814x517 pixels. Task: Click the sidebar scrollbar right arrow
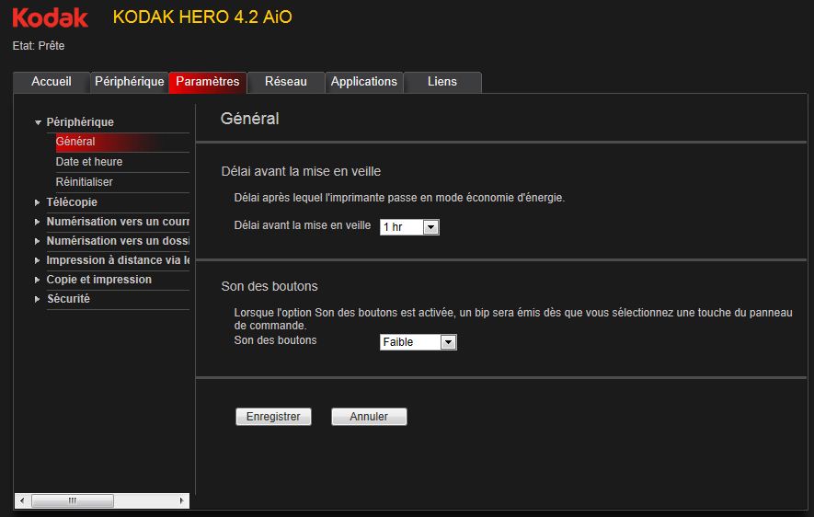pyautogui.click(x=183, y=501)
